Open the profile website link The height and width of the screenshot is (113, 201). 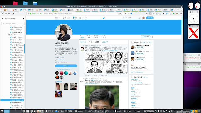click(x=61, y=60)
